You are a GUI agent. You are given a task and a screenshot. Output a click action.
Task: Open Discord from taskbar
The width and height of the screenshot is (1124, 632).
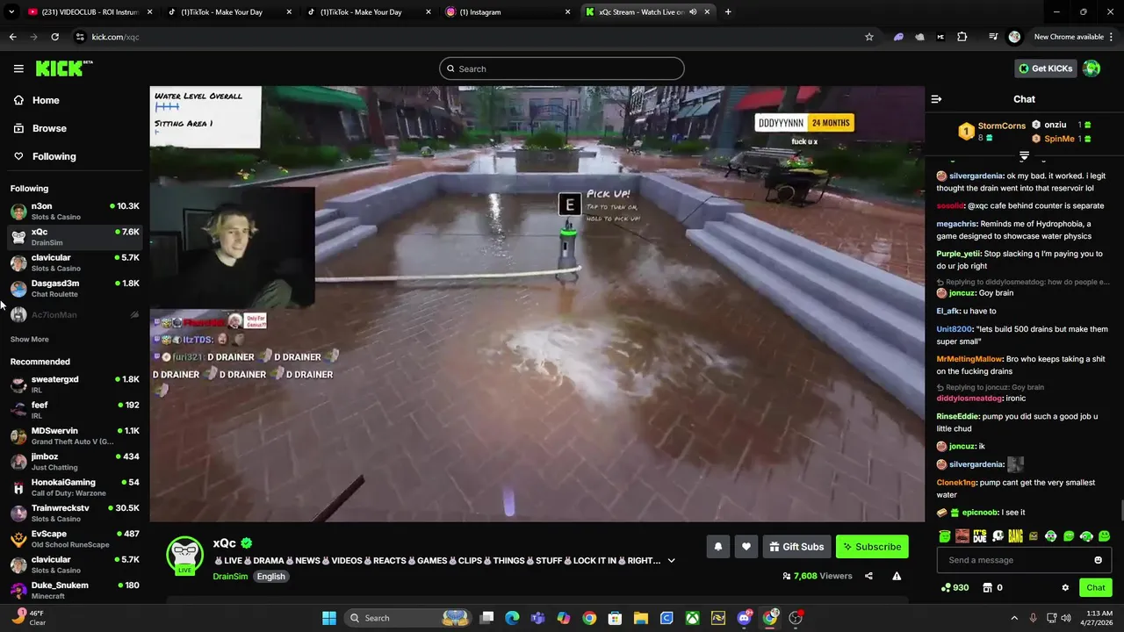point(745,618)
